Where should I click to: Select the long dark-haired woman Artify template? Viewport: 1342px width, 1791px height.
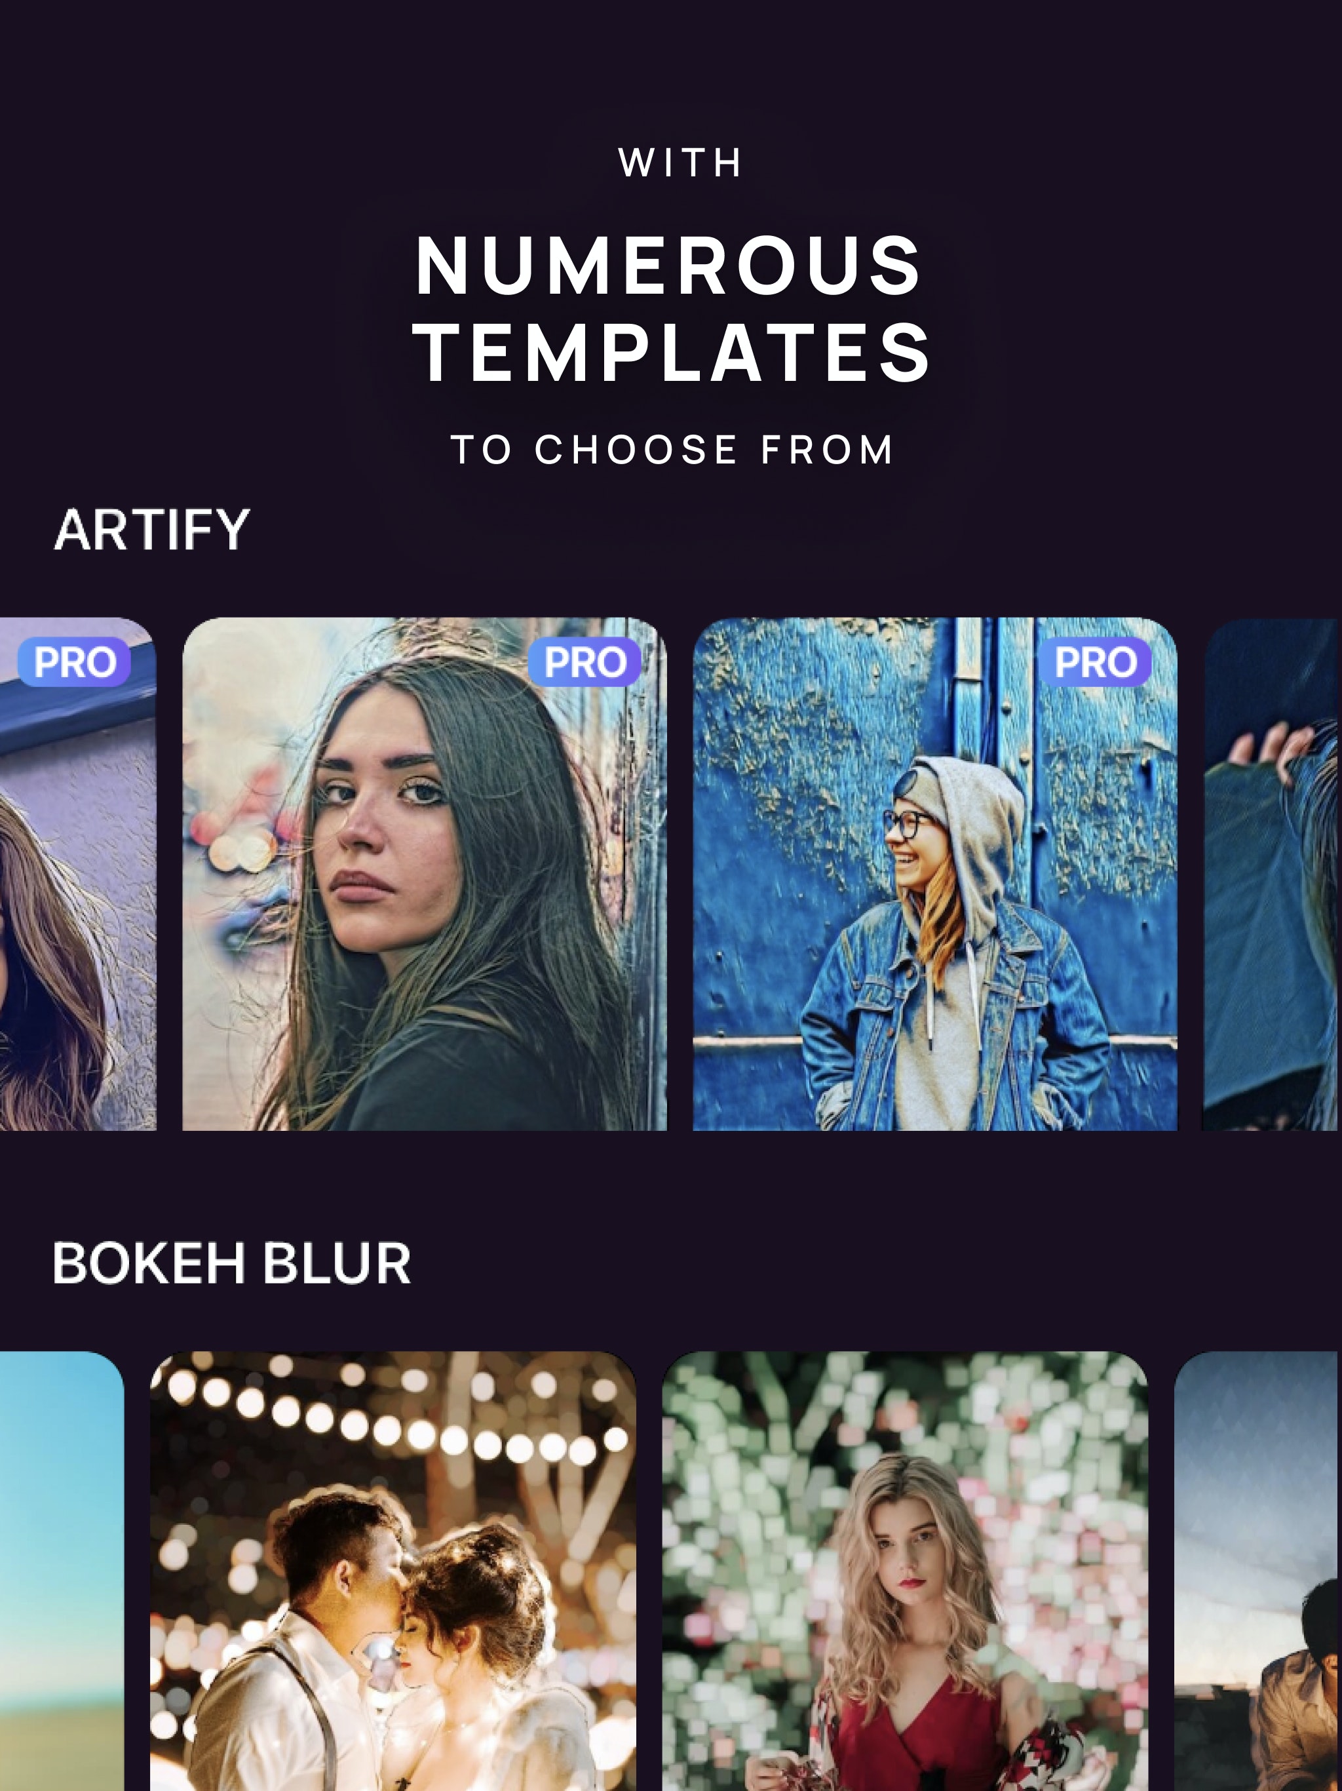tap(424, 874)
